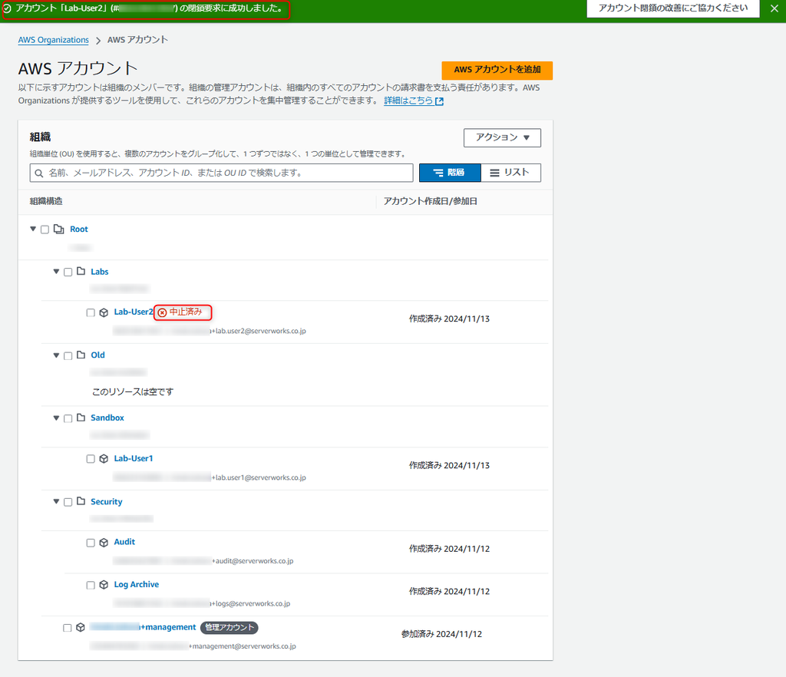Click the Audit account cube icon
The width and height of the screenshot is (786, 677).
pos(104,543)
